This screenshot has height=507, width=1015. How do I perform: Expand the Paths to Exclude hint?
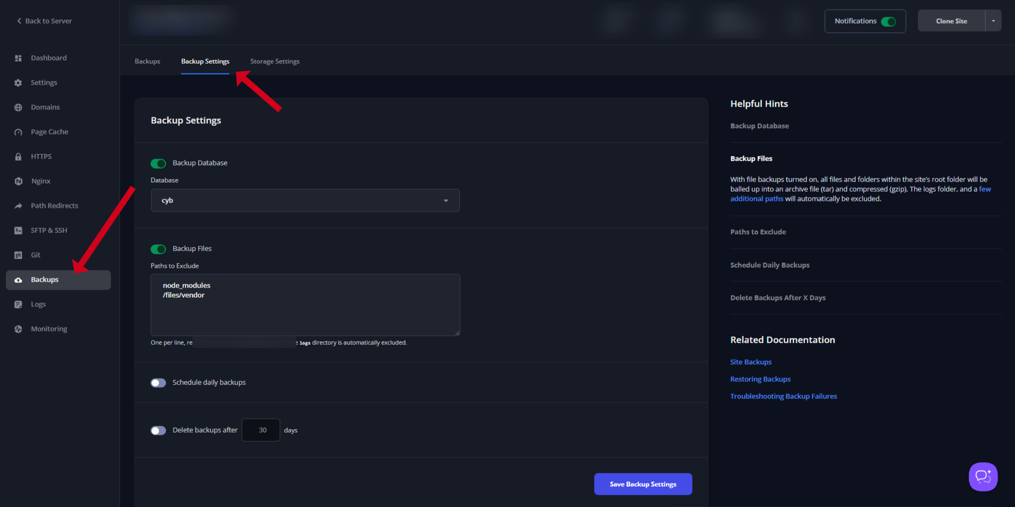[x=758, y=232]
